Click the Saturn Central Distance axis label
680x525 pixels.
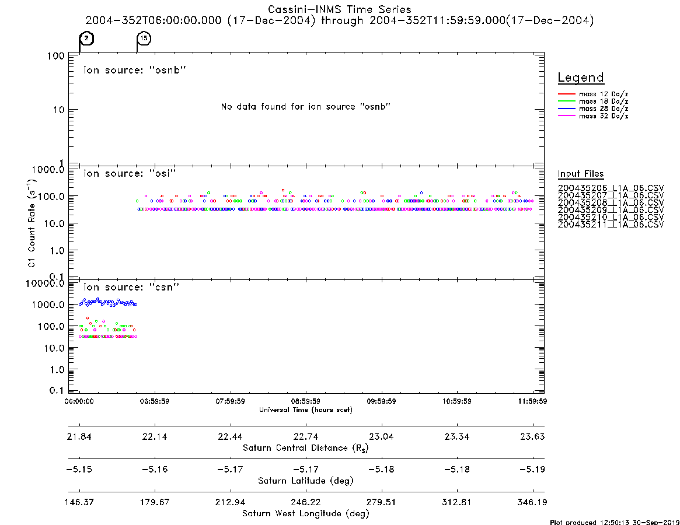coord(306,448)
